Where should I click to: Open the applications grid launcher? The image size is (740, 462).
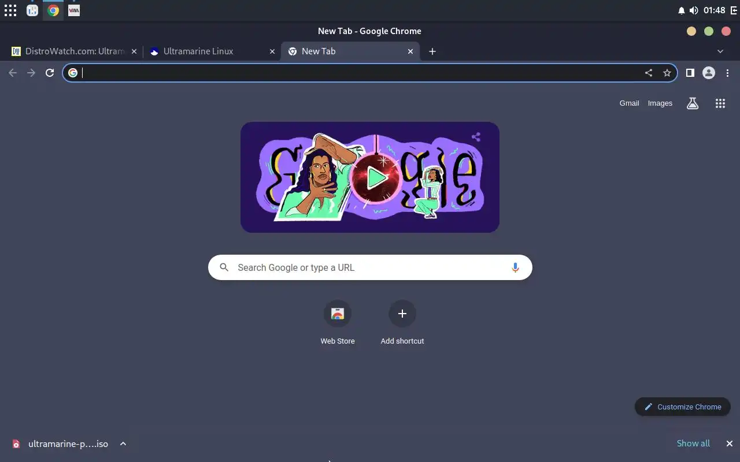(x=10, y=10)
